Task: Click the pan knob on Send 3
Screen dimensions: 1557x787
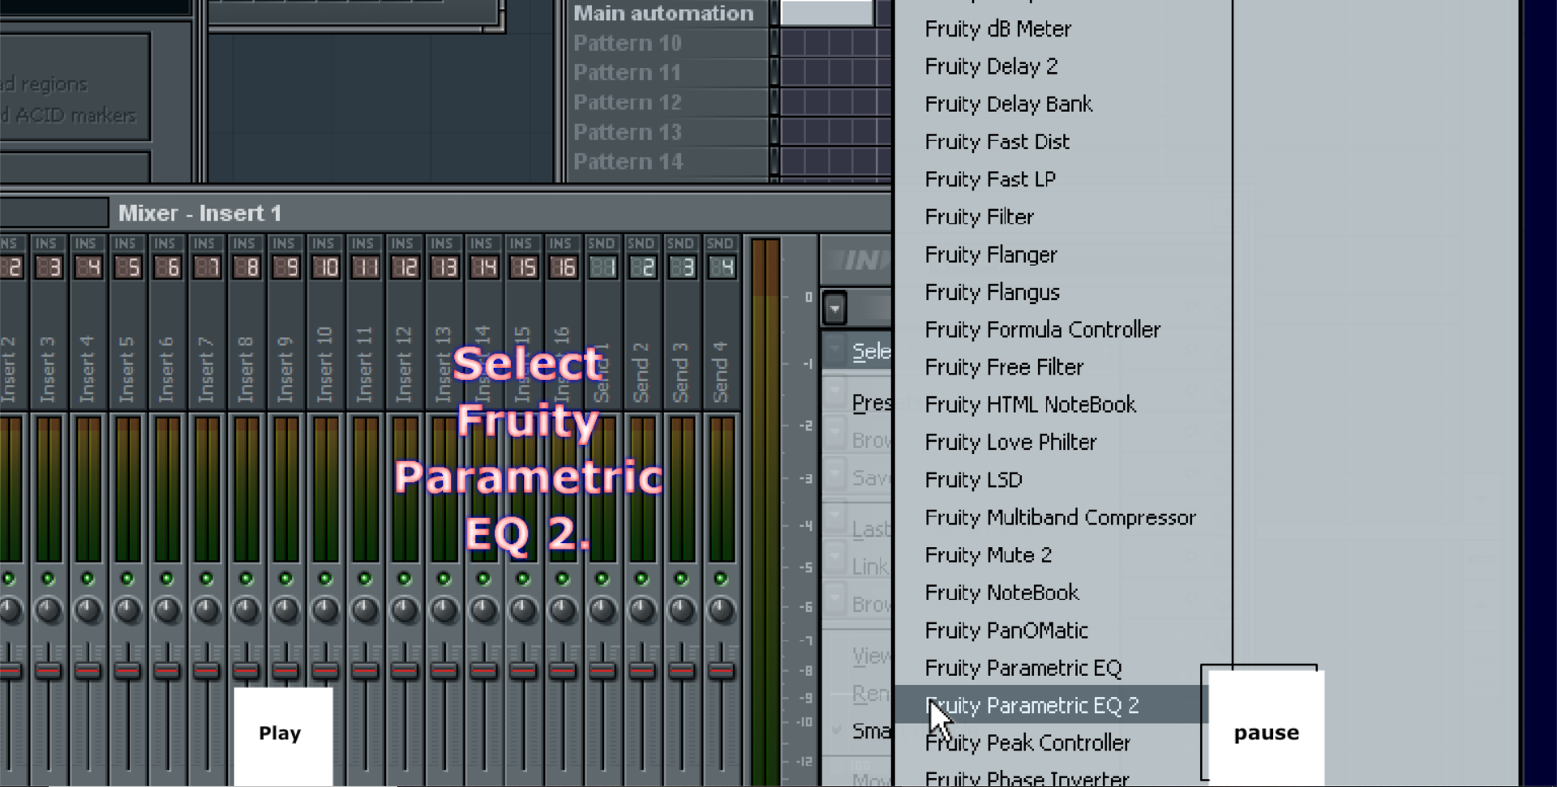Action: [x=681, y=610]
